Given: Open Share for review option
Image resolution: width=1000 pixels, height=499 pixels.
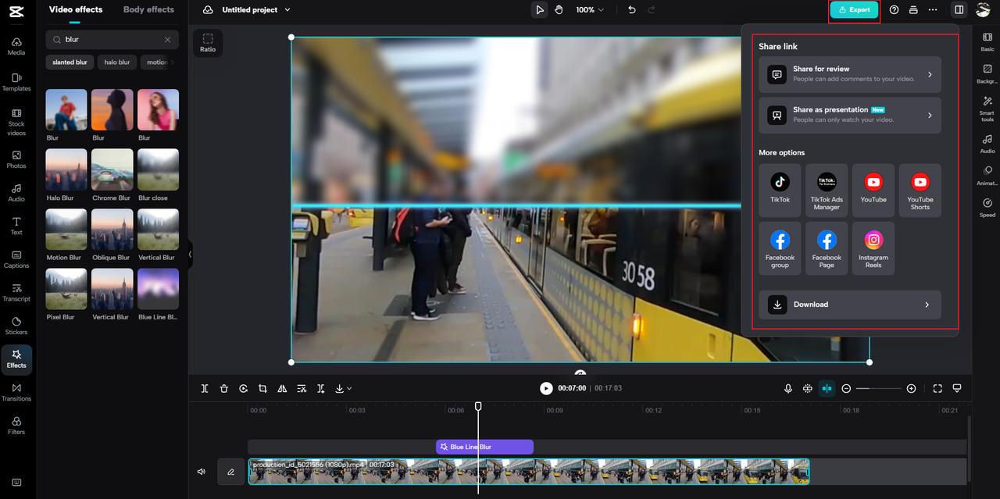Looking at the screenshot, I should (x=850, y=73).
